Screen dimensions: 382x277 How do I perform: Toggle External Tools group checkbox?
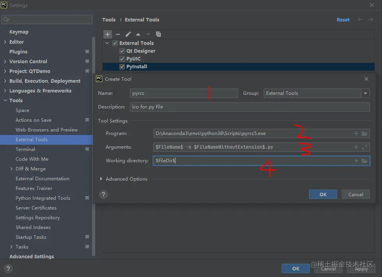[115, 43]
